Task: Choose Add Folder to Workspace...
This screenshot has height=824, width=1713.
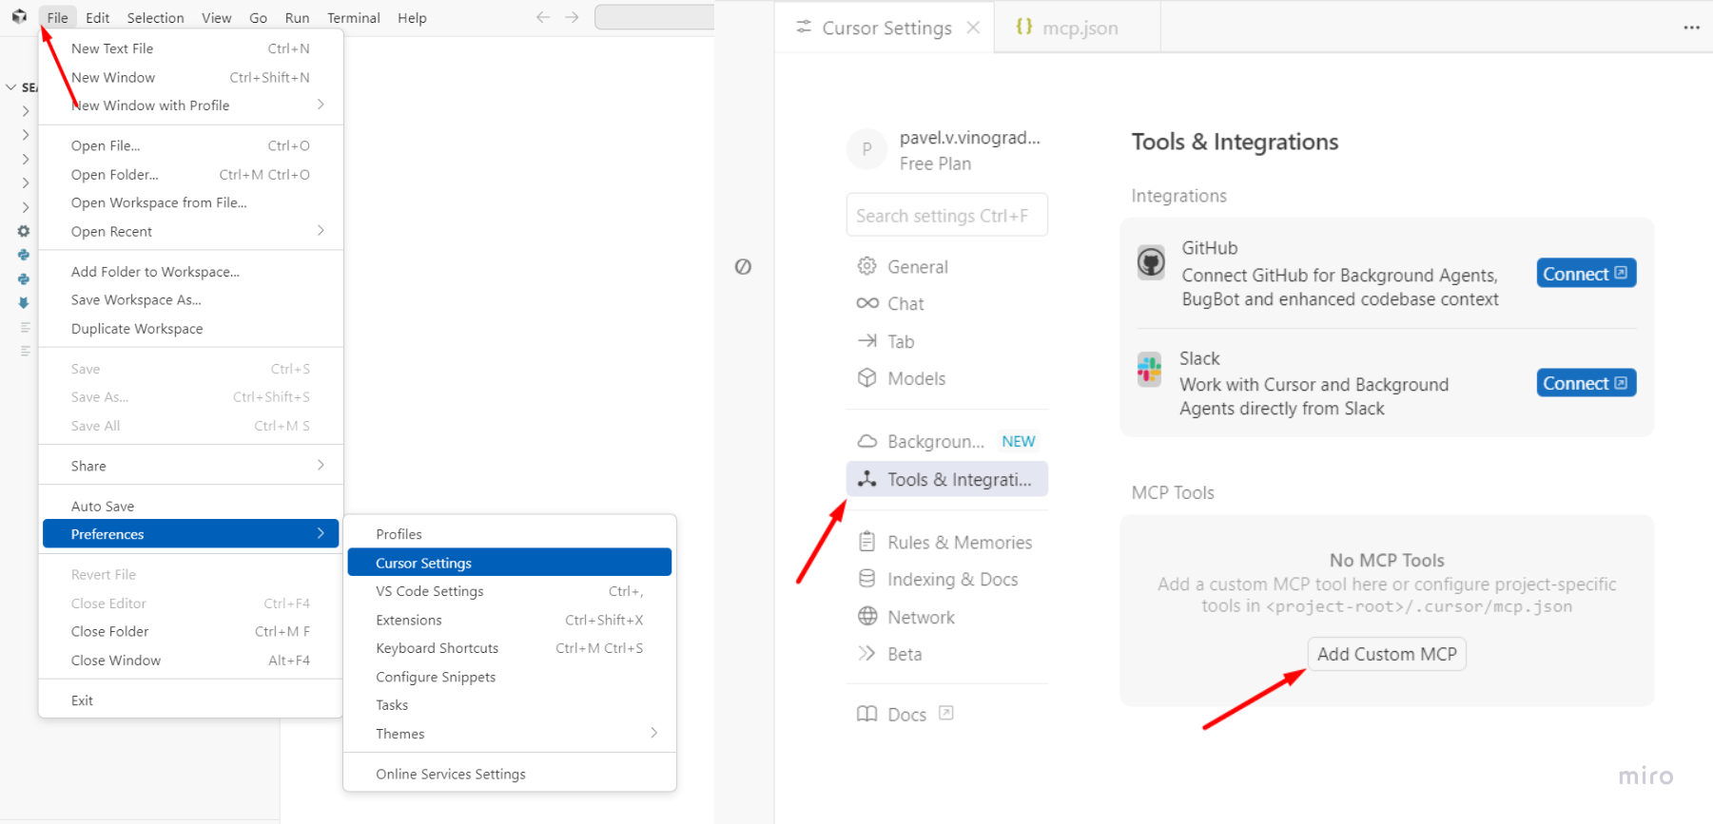Action: click(x=190, y=271)
